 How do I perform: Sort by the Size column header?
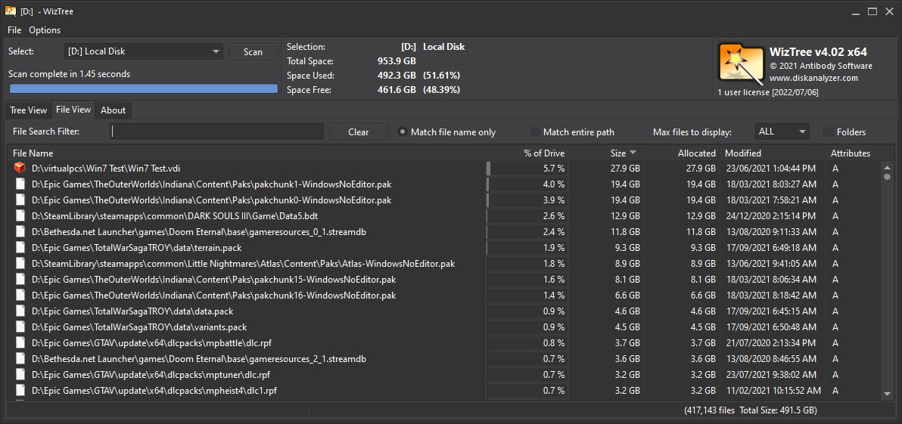618,153
